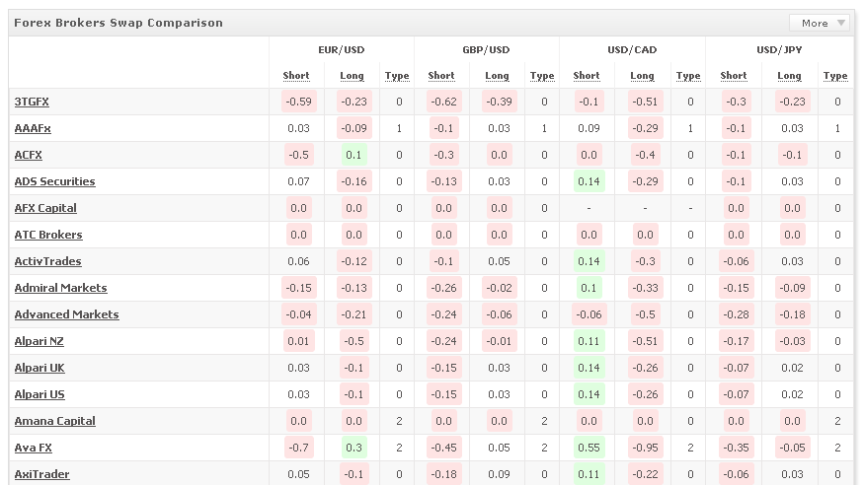The width and height of the screenshot is (864, 485).
Task: Open the More dropdown menu
Action: (x=820, y=23)
